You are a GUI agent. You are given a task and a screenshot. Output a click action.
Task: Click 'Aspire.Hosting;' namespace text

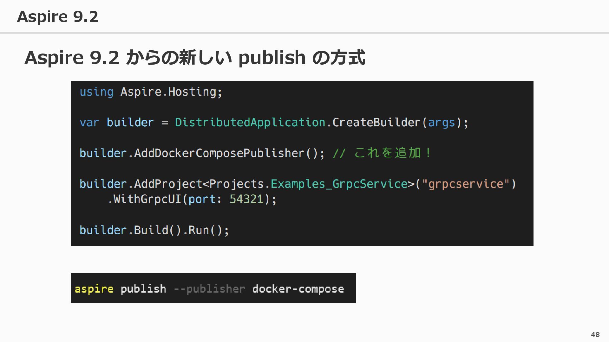tap(171, 92)
